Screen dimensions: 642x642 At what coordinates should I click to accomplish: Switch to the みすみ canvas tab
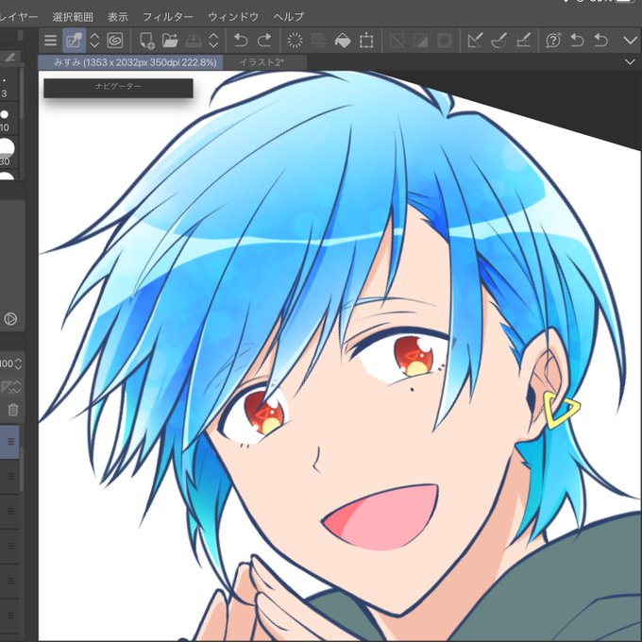coord(130,62)
